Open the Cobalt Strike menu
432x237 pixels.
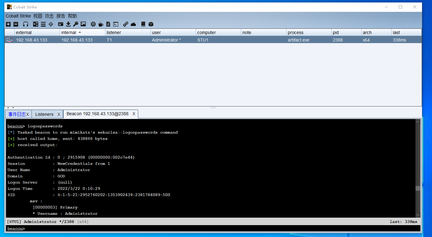pyautogui.click(x=18, y=16)
